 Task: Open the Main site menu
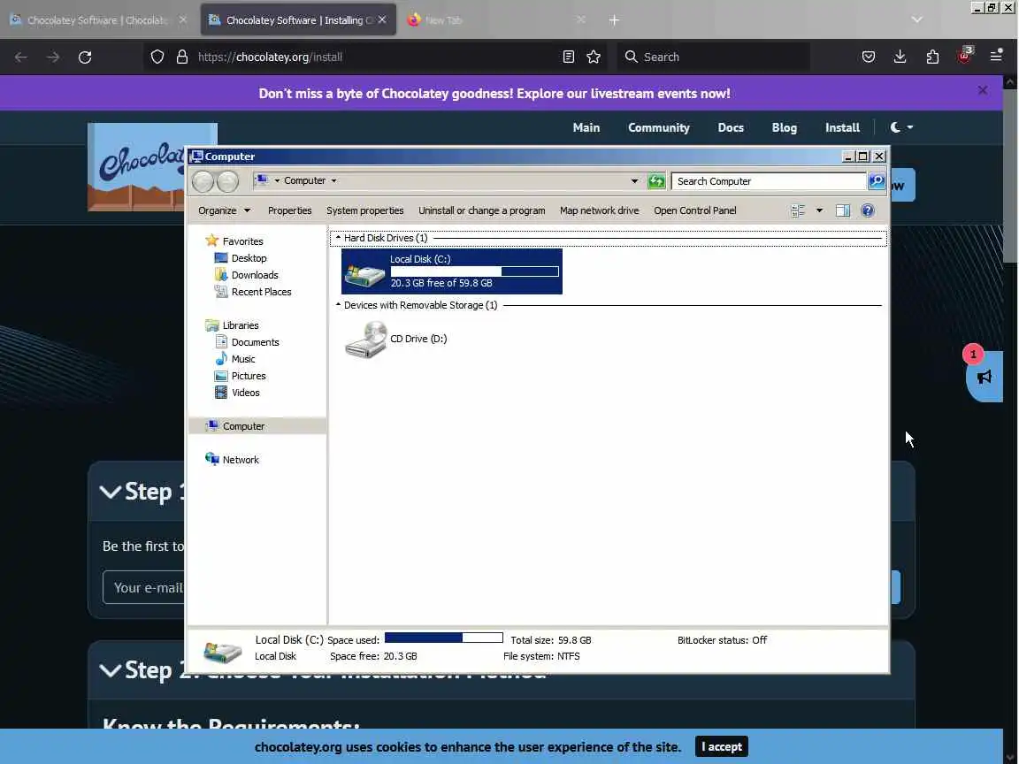click(x=586, y=128)
